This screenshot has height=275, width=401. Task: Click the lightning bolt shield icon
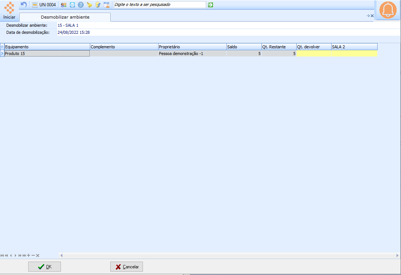(98, 4)
